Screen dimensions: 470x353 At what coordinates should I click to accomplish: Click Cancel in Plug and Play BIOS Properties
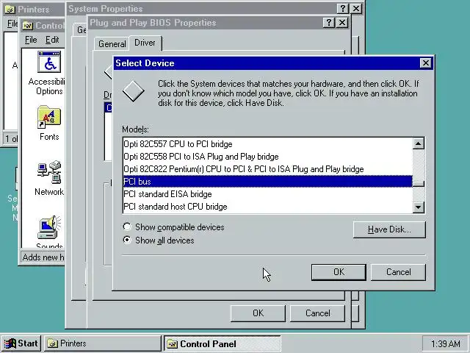coord(317,313)
